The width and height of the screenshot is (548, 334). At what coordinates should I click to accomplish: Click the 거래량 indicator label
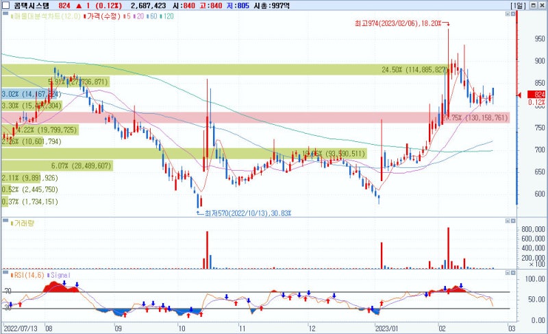click(23, 223)
